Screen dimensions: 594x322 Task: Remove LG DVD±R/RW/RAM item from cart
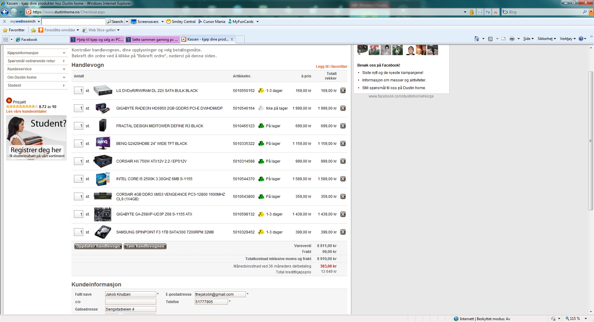pos(343,90)
